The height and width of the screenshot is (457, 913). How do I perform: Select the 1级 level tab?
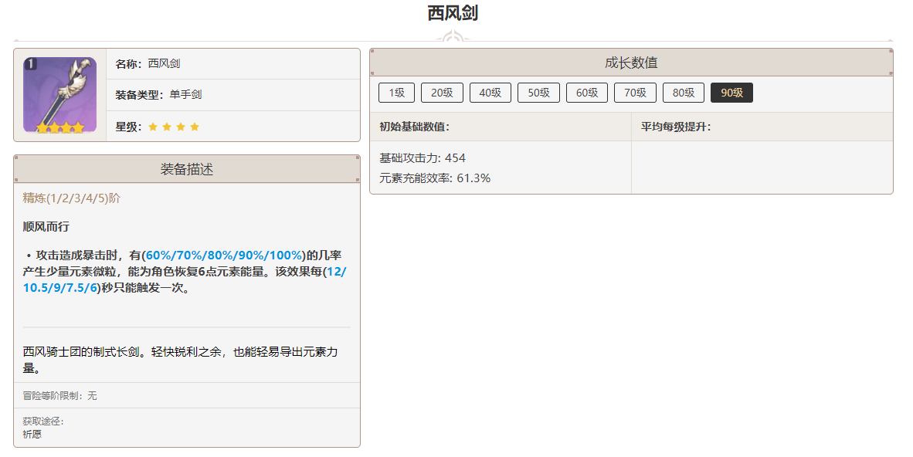click(396, 93)
